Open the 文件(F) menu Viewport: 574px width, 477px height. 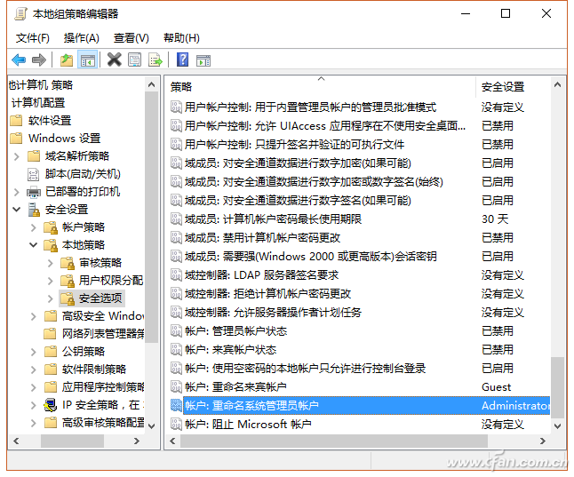33,37
